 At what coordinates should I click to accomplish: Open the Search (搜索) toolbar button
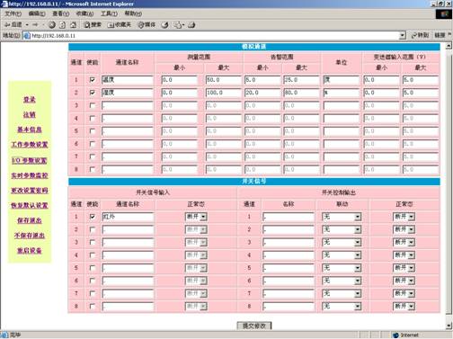pos(93,25)
